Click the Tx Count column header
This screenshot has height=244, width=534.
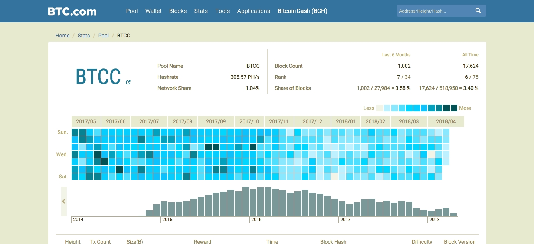[101, 241]
